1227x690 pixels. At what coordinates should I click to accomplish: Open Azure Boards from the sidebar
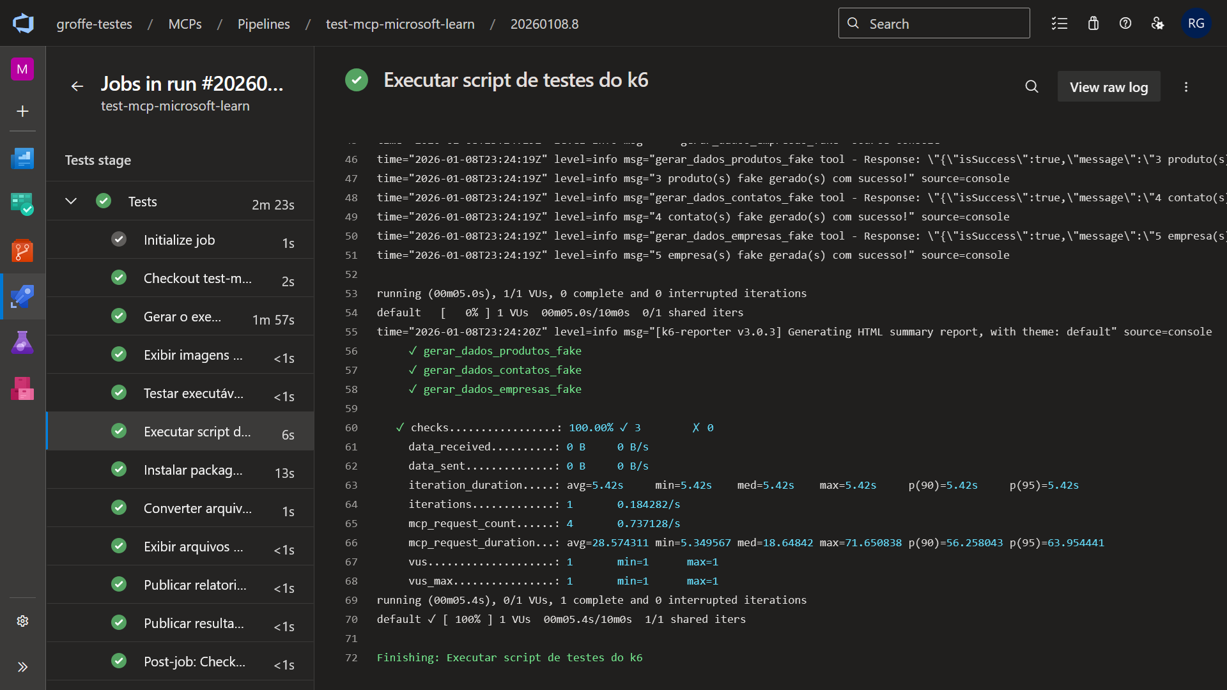point(22,204)
